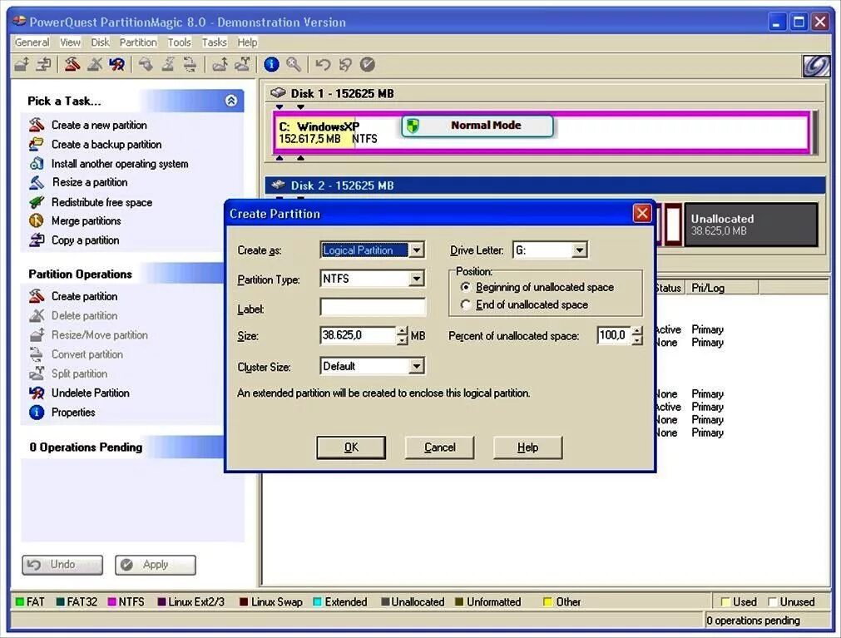
Task: Open the Disk menu
Action: pyautogui.click(x=101, y=42)
